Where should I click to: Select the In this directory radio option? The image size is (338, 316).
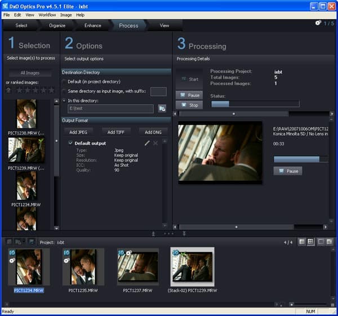click(64, 101)
